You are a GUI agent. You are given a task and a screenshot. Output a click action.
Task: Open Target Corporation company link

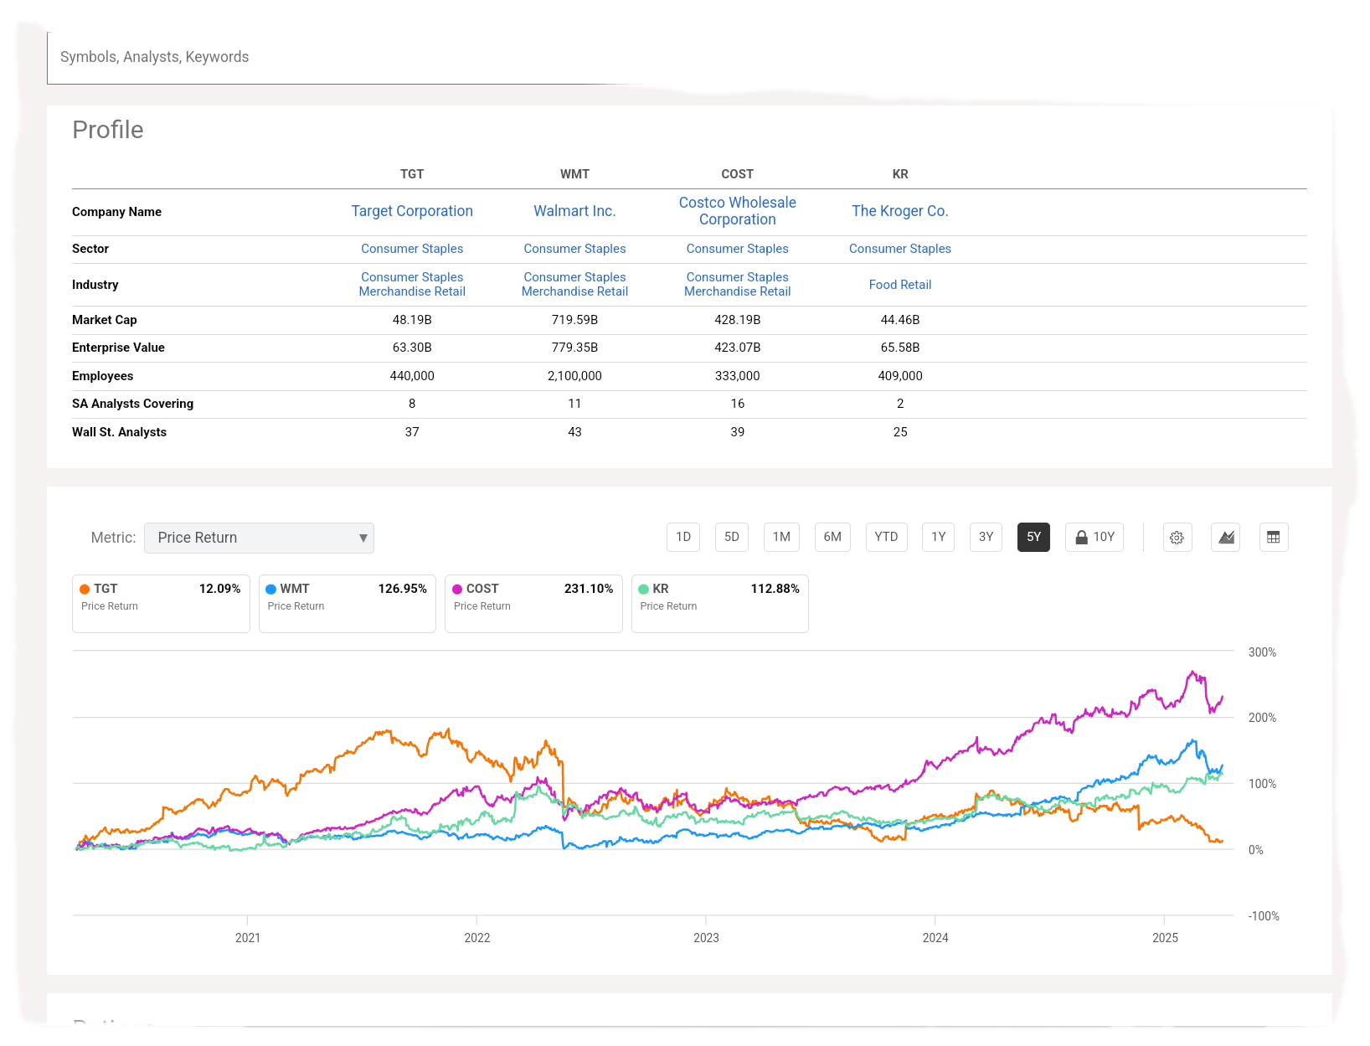pyautogui.click(x=412, y=211)
